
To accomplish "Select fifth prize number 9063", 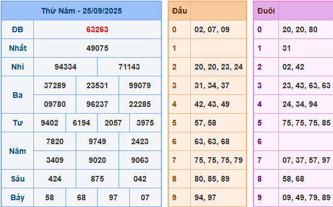I will coord(140,160).
